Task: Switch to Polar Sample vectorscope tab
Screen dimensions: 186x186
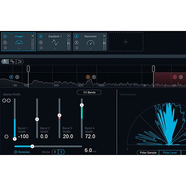Action: point(148,153)
